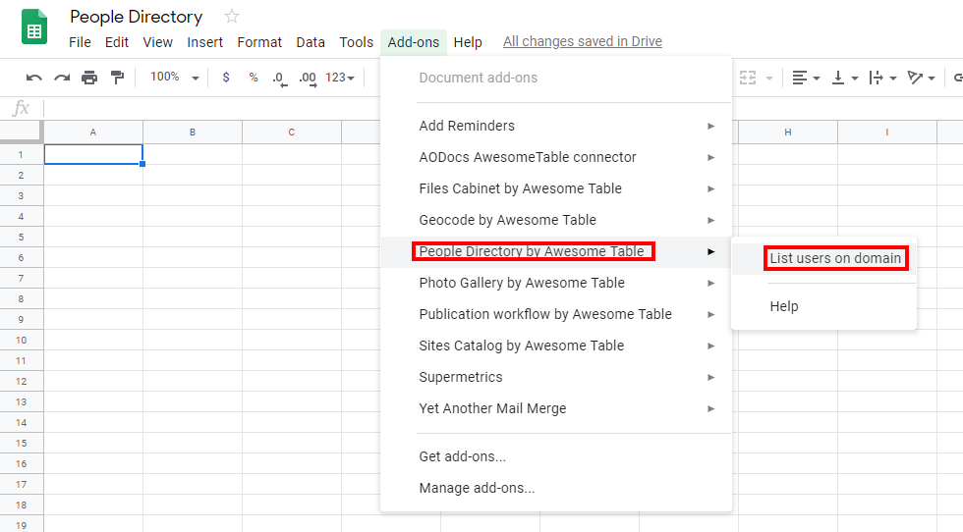Click the print icon

(89, 78)
